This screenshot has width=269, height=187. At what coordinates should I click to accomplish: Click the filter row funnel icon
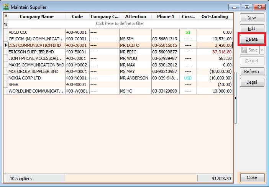6,24
